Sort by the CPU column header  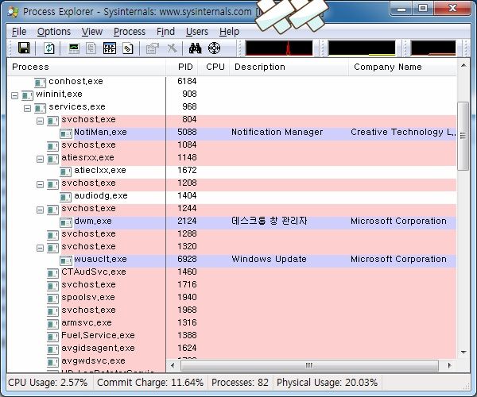pyautogui.click(x=214, y=67)
